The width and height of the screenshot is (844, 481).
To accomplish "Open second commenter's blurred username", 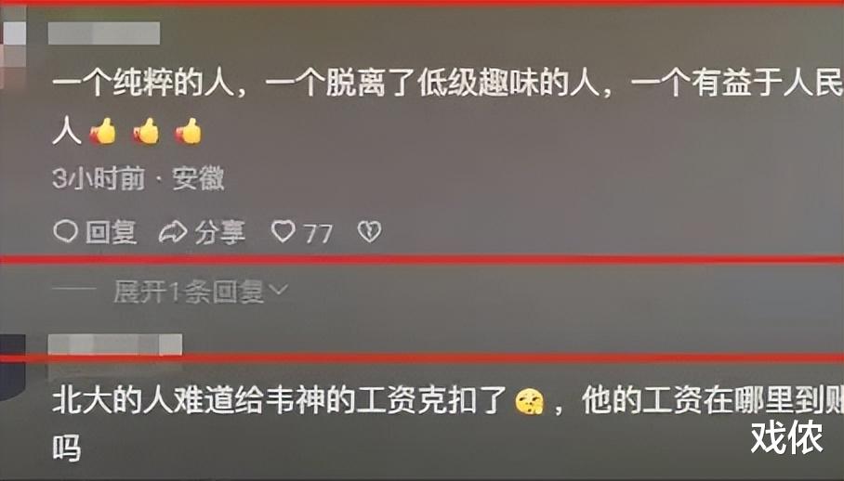I will click(x=115, y=344).
